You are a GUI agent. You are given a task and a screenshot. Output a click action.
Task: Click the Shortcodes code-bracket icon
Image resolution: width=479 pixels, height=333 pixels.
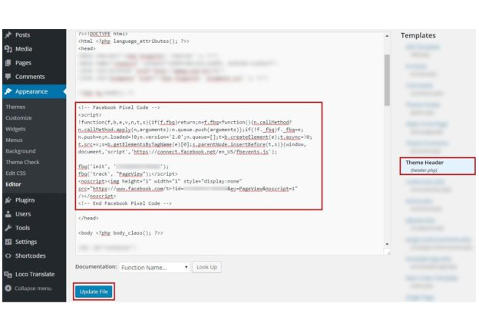tap(8, 256)
